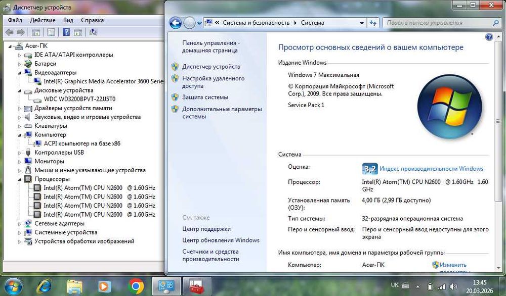Expand IDE ATA/ATAPI контроллеры node

pos(19,56)
